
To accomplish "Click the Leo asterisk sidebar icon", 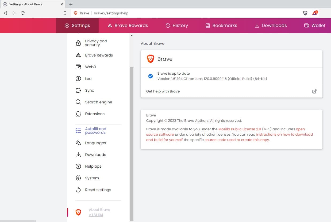I will (x=78, y=79).
